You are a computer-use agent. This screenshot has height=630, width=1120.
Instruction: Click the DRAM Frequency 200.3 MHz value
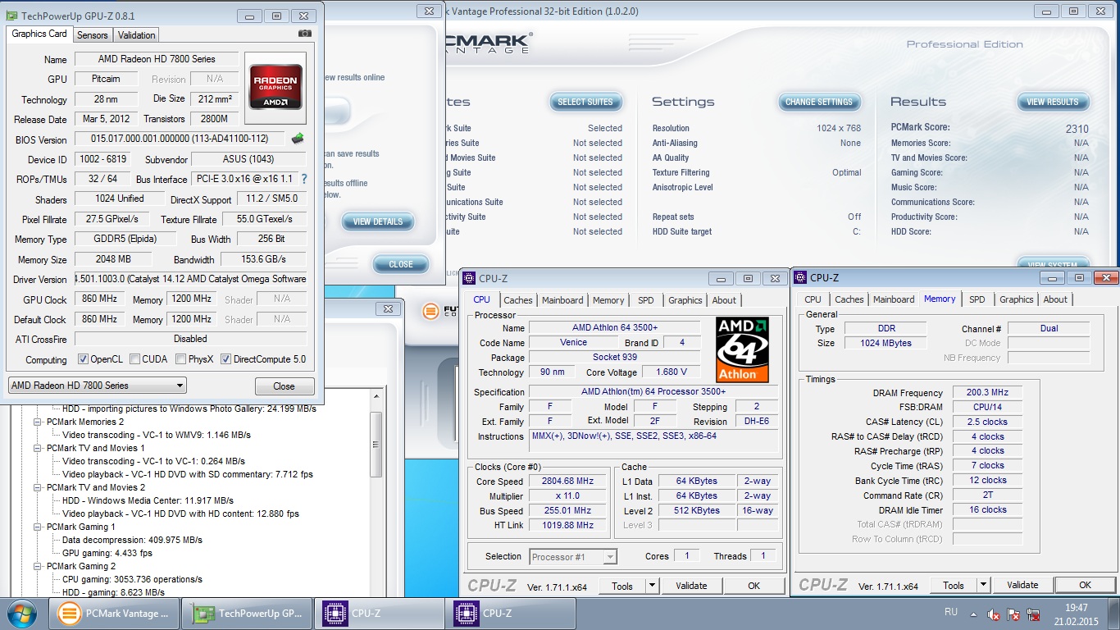(x=987, y=393)
